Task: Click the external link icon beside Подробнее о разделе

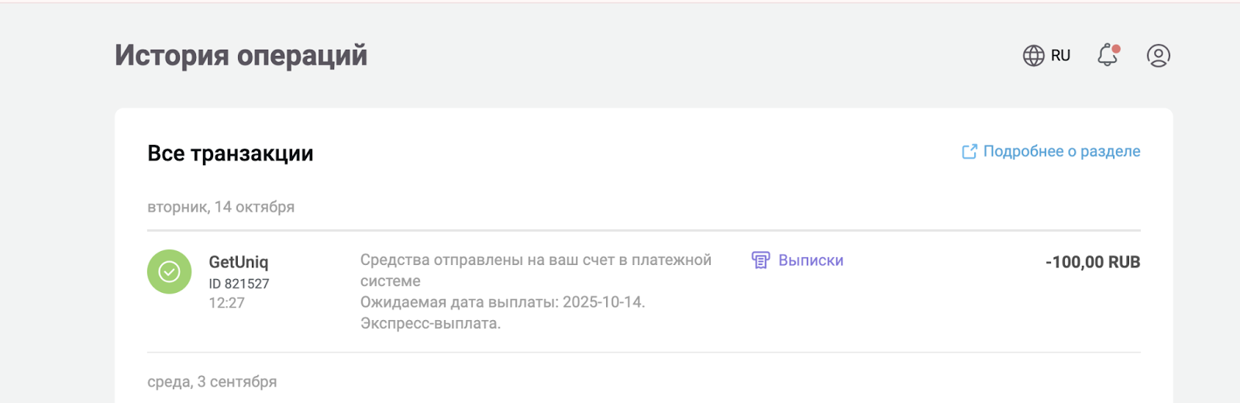Action: 969,152
